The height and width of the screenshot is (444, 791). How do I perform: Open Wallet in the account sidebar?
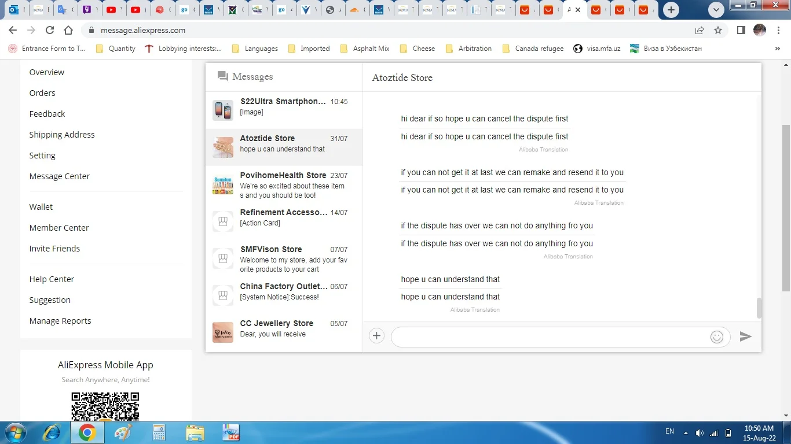pos(41,207)
